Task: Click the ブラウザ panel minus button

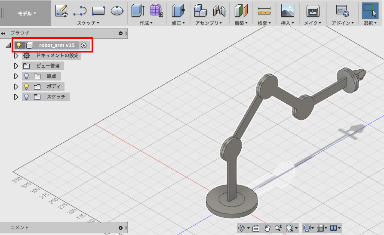Action: [x=120, y=33]
